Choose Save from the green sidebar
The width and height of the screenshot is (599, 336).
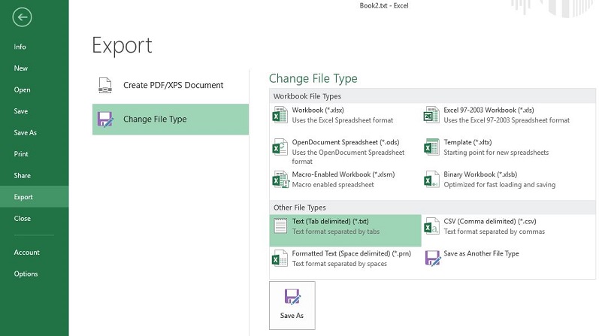click(x=20, y=111)
